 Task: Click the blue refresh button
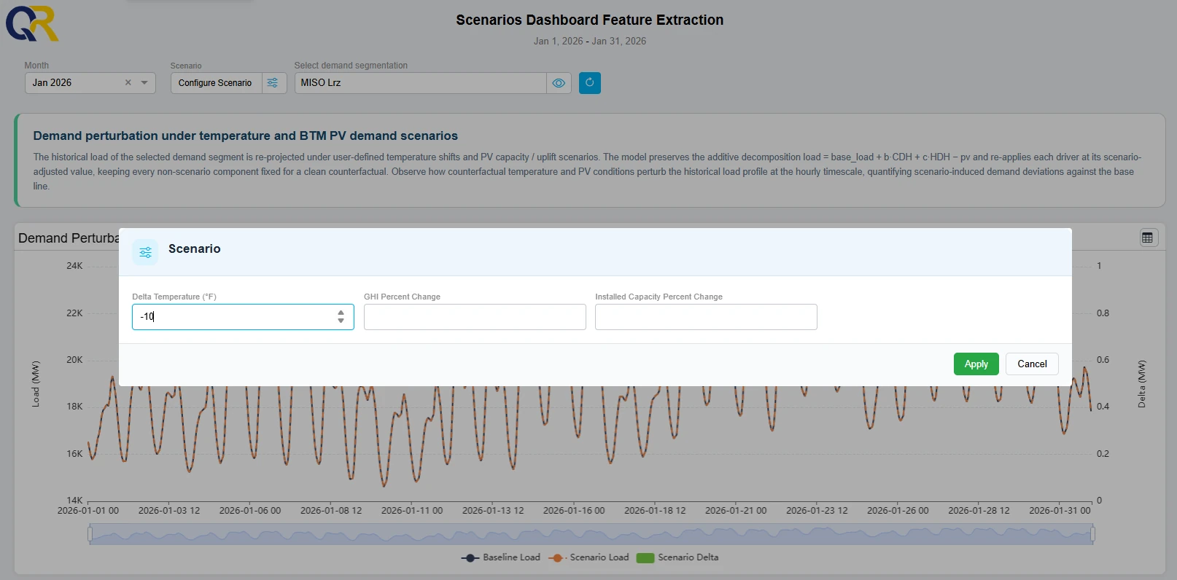[x=590, y=83]
